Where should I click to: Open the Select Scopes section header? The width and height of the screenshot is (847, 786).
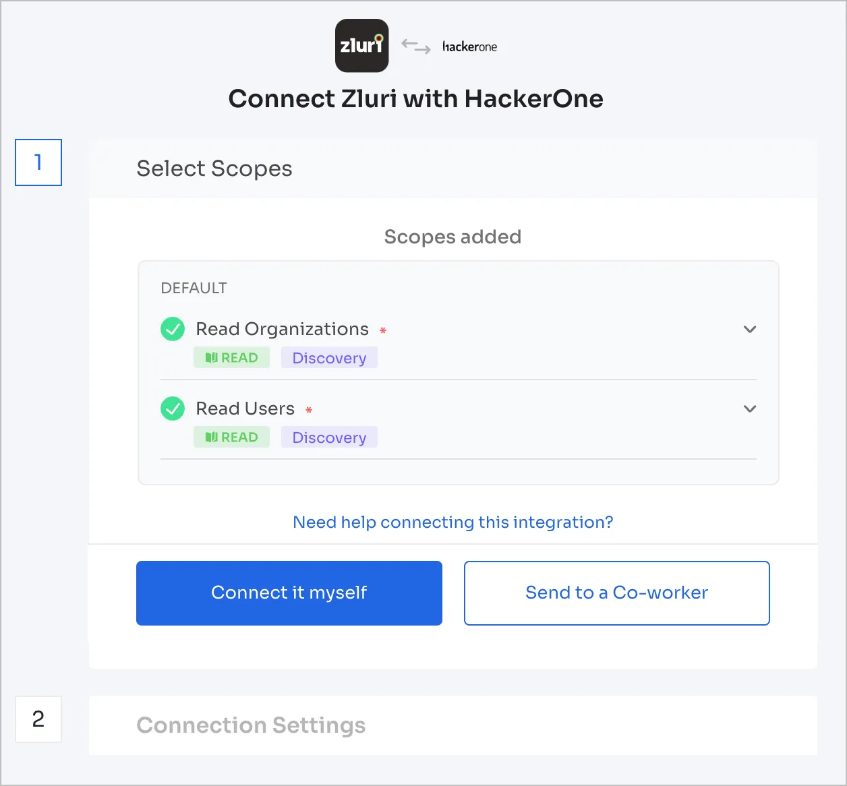pyautogui.click(x=453, y=169)
